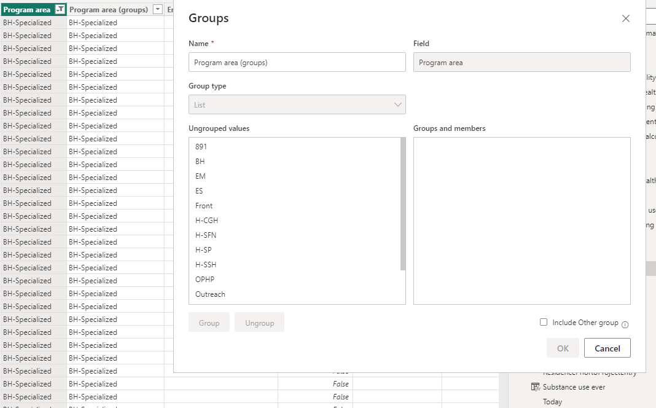Select the Today field in fields pane
Viewport: 656px width, 408px height.
552,402
